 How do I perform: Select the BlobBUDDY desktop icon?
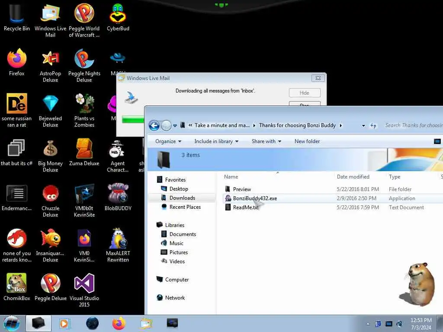tap(118, 197)
